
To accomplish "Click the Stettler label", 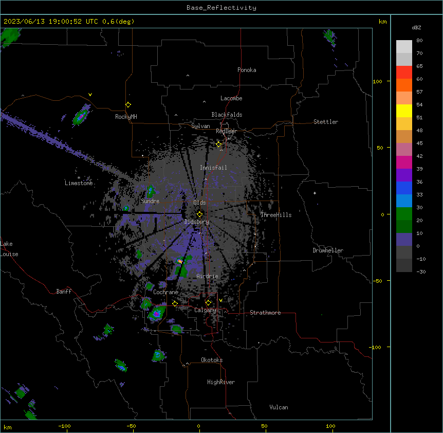I will coord(326,122).
